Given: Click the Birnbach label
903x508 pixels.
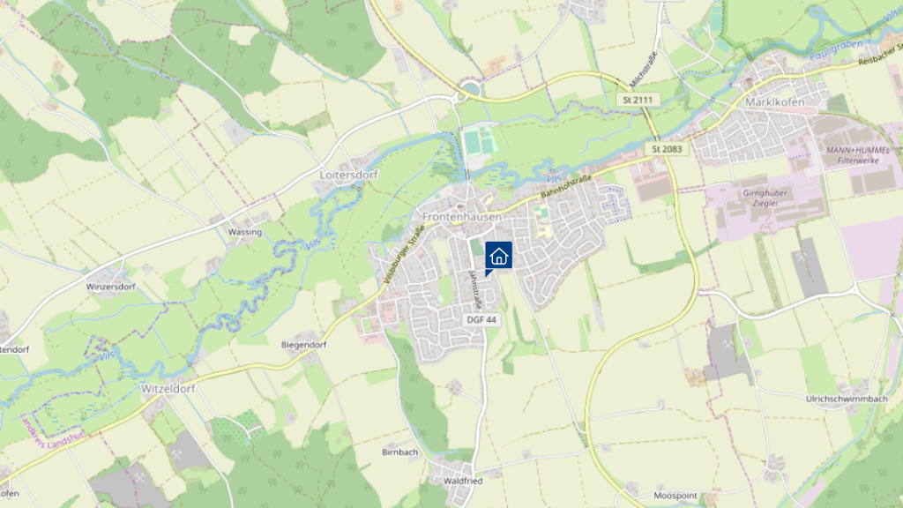Looking at the screenshot, I should click(x=399, y=452).
